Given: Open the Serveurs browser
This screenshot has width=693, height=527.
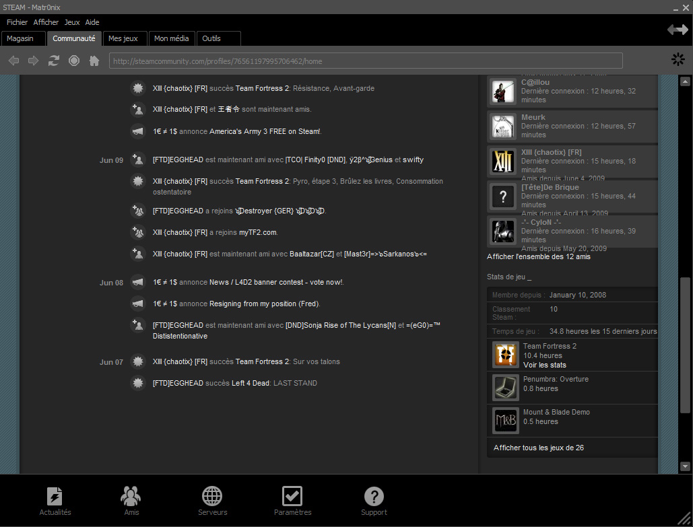Looking at the screenshot, I should click(212, 501).
